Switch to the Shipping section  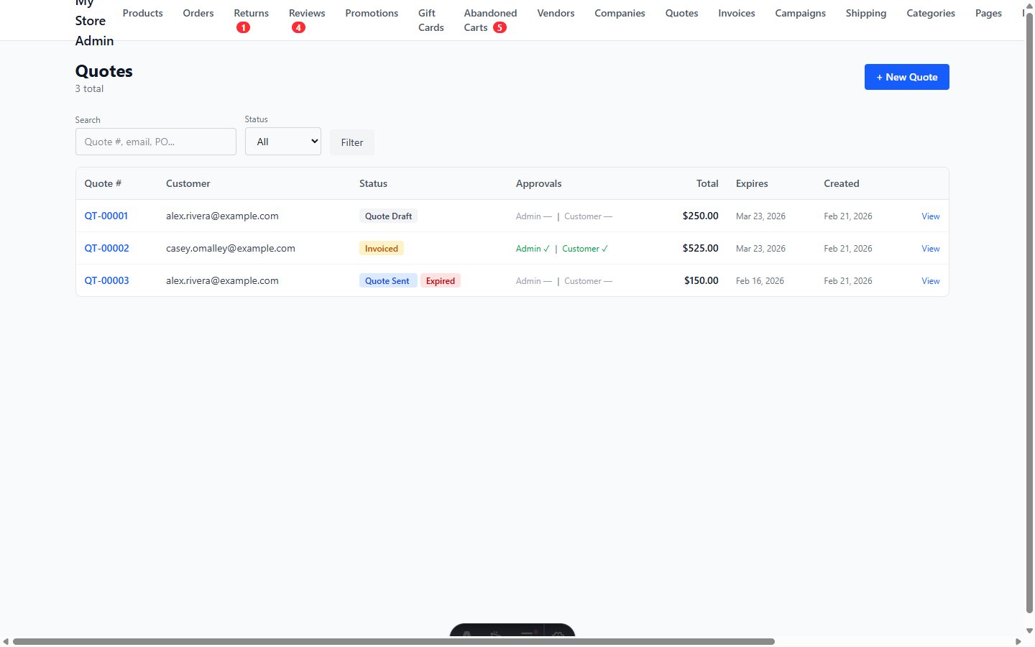point(865,13)
